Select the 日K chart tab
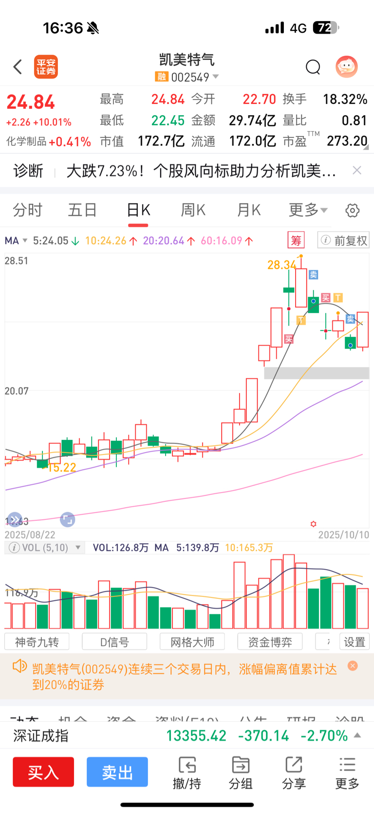This screenshot has height=814, width=374. pyautogui.click(x=138, y=210)
